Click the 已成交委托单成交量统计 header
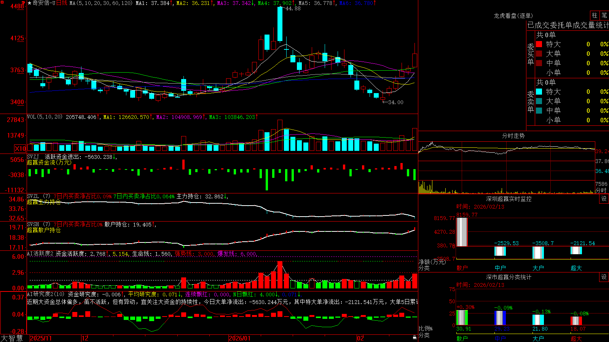Image resolution: width=609 pixels, height=342 pixels. (x=568, y=25)
